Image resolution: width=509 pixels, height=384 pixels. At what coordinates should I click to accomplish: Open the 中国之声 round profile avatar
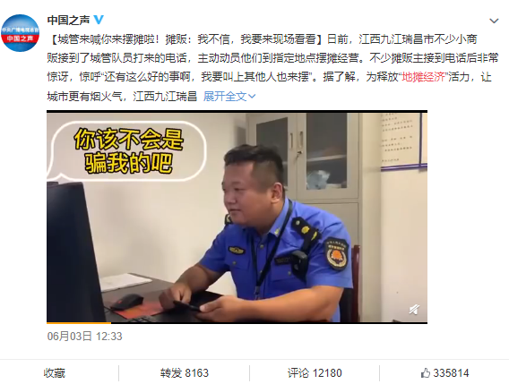(x=20, y=33)
